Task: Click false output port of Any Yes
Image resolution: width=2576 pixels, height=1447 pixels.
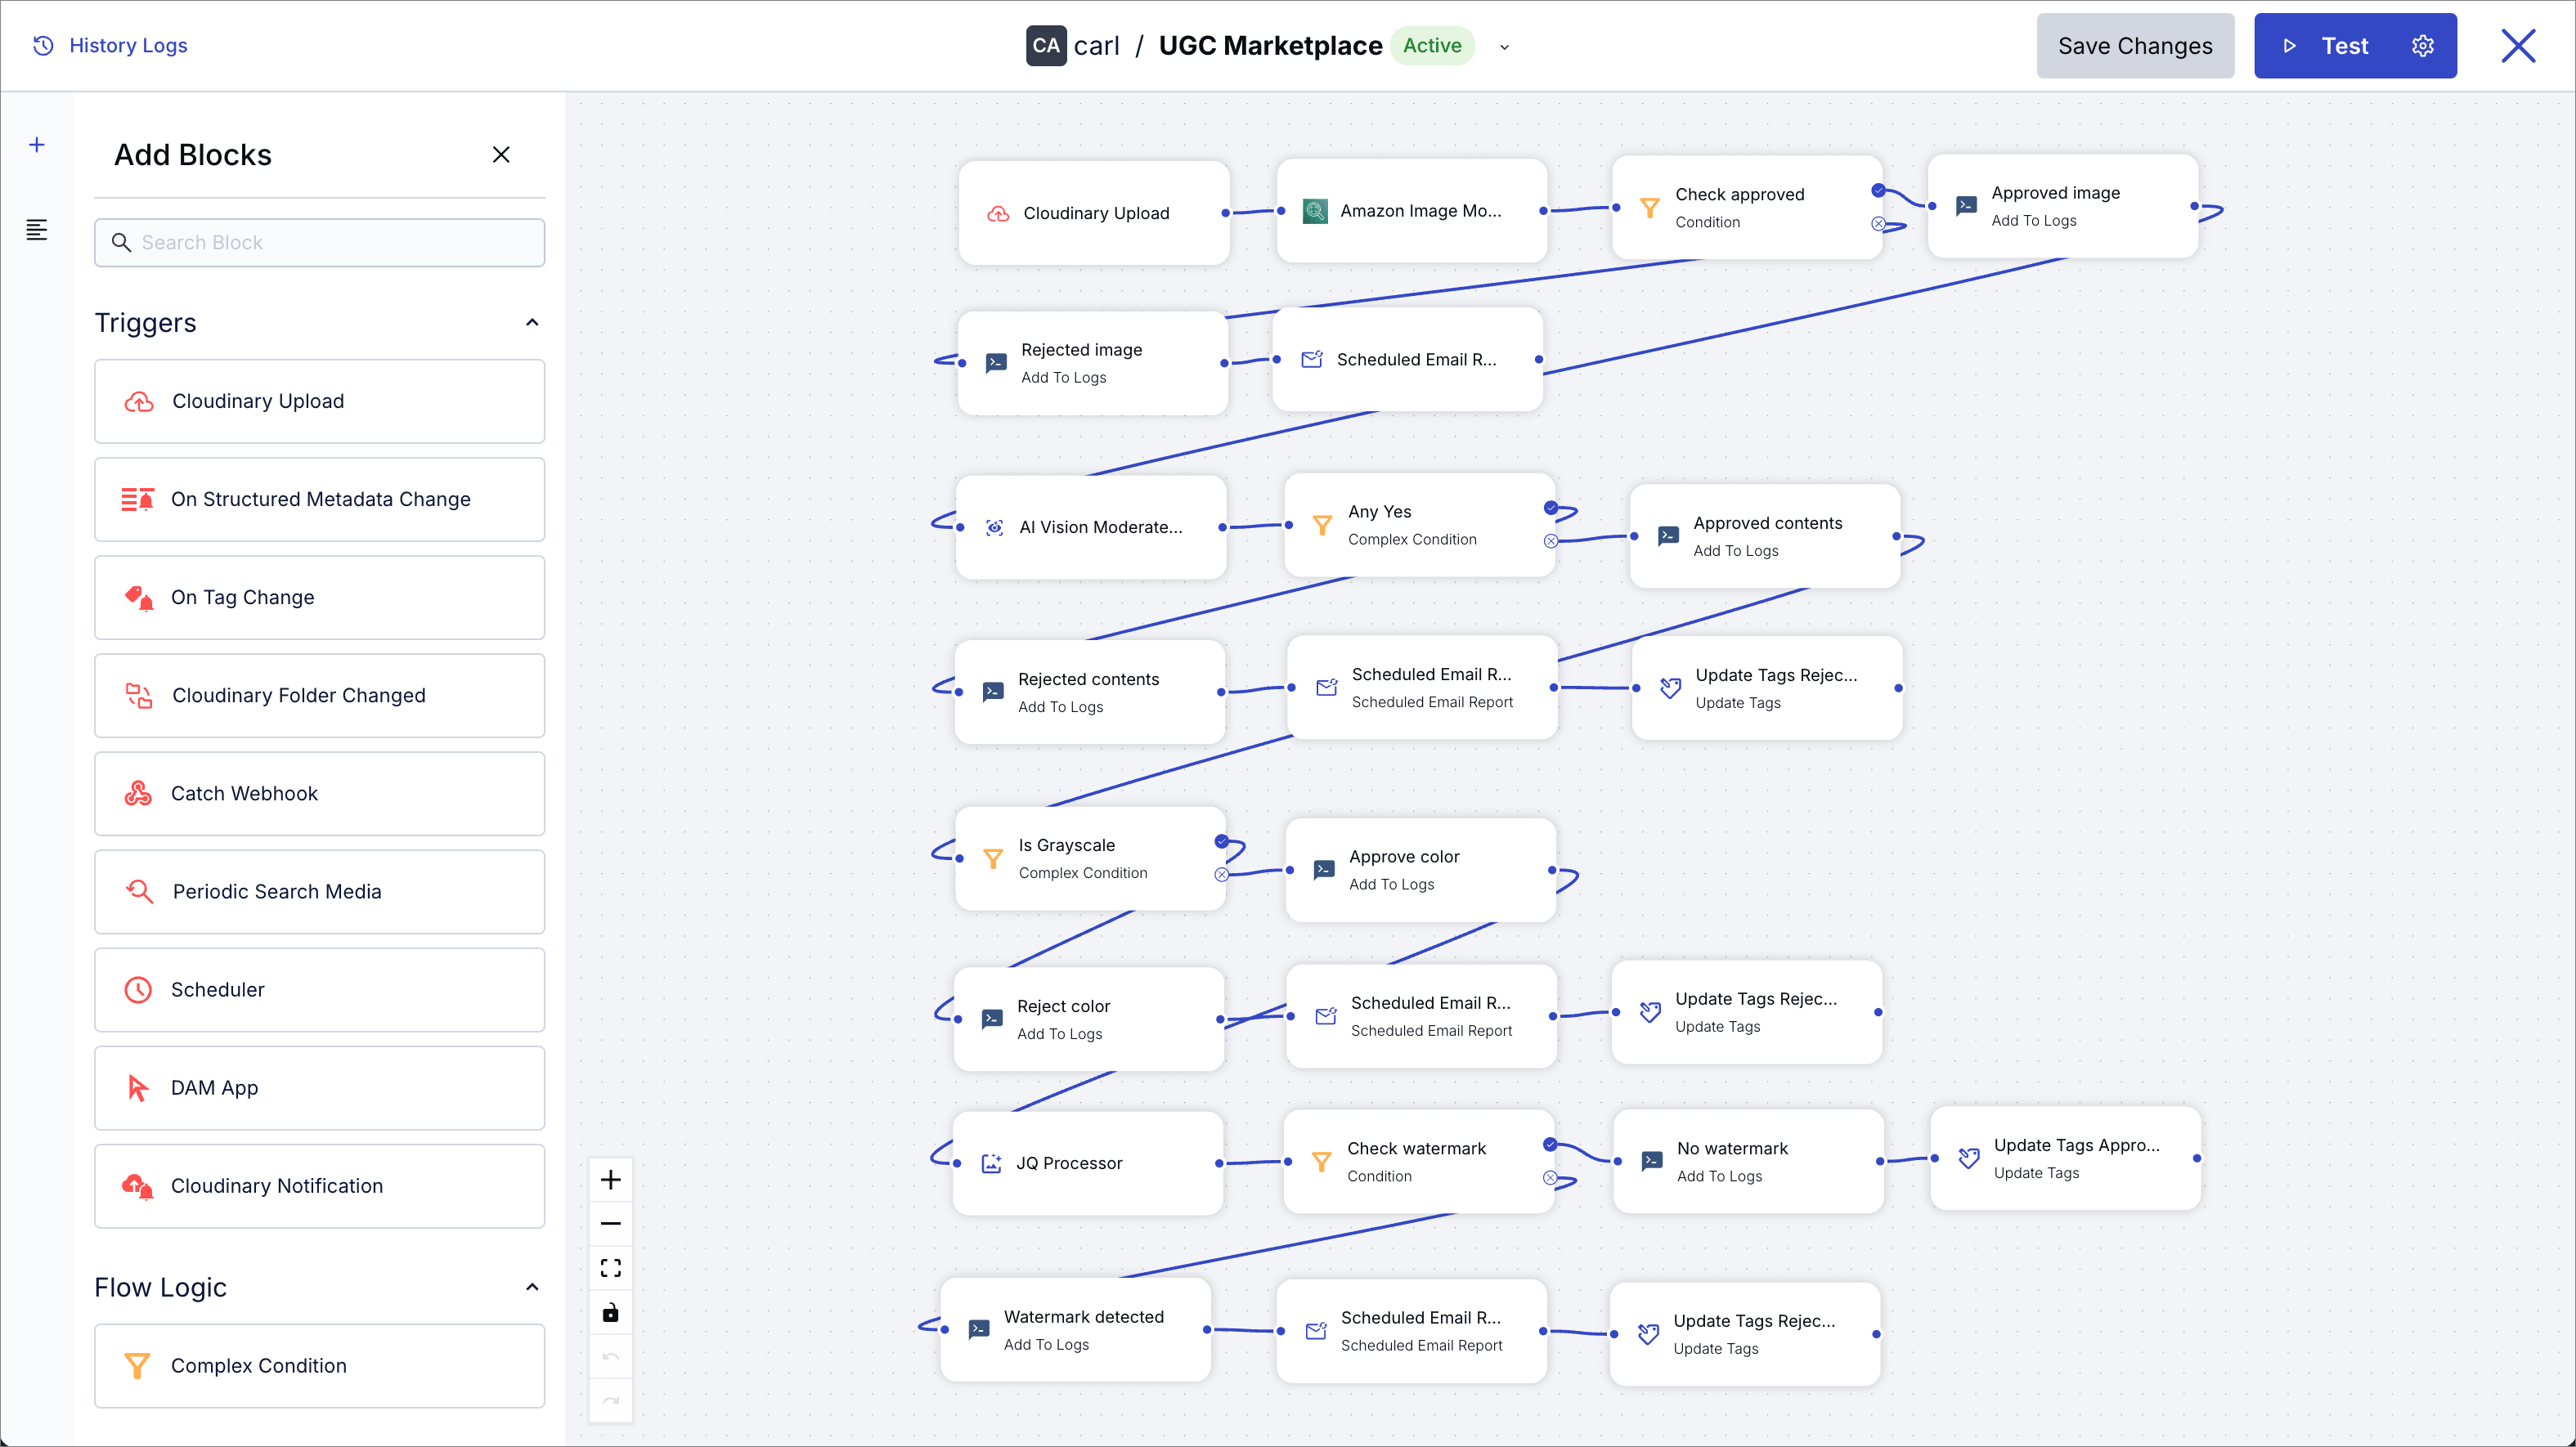Action: tap(1551, 541)
